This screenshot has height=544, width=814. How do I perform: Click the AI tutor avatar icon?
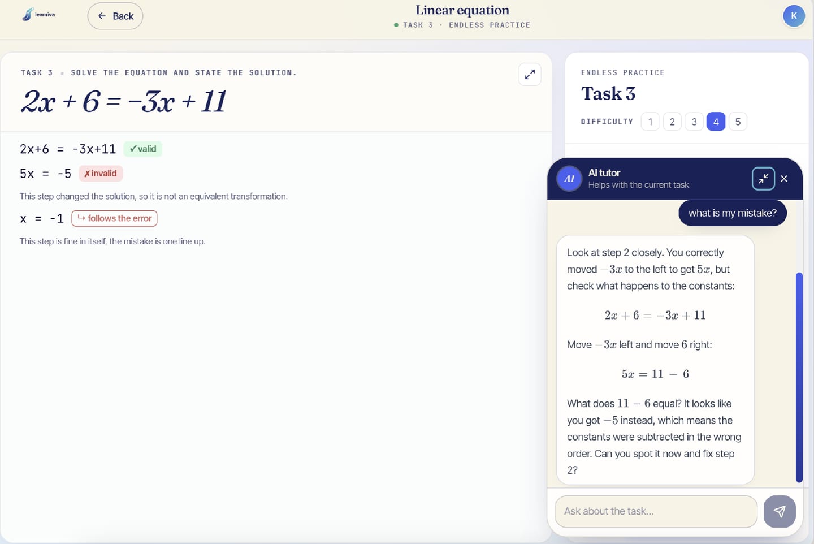[x=569, y=179]
